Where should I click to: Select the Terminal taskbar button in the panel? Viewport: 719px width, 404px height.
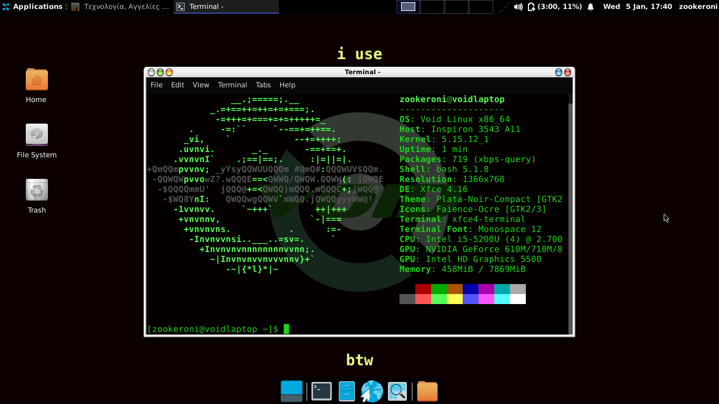[226, 7]
